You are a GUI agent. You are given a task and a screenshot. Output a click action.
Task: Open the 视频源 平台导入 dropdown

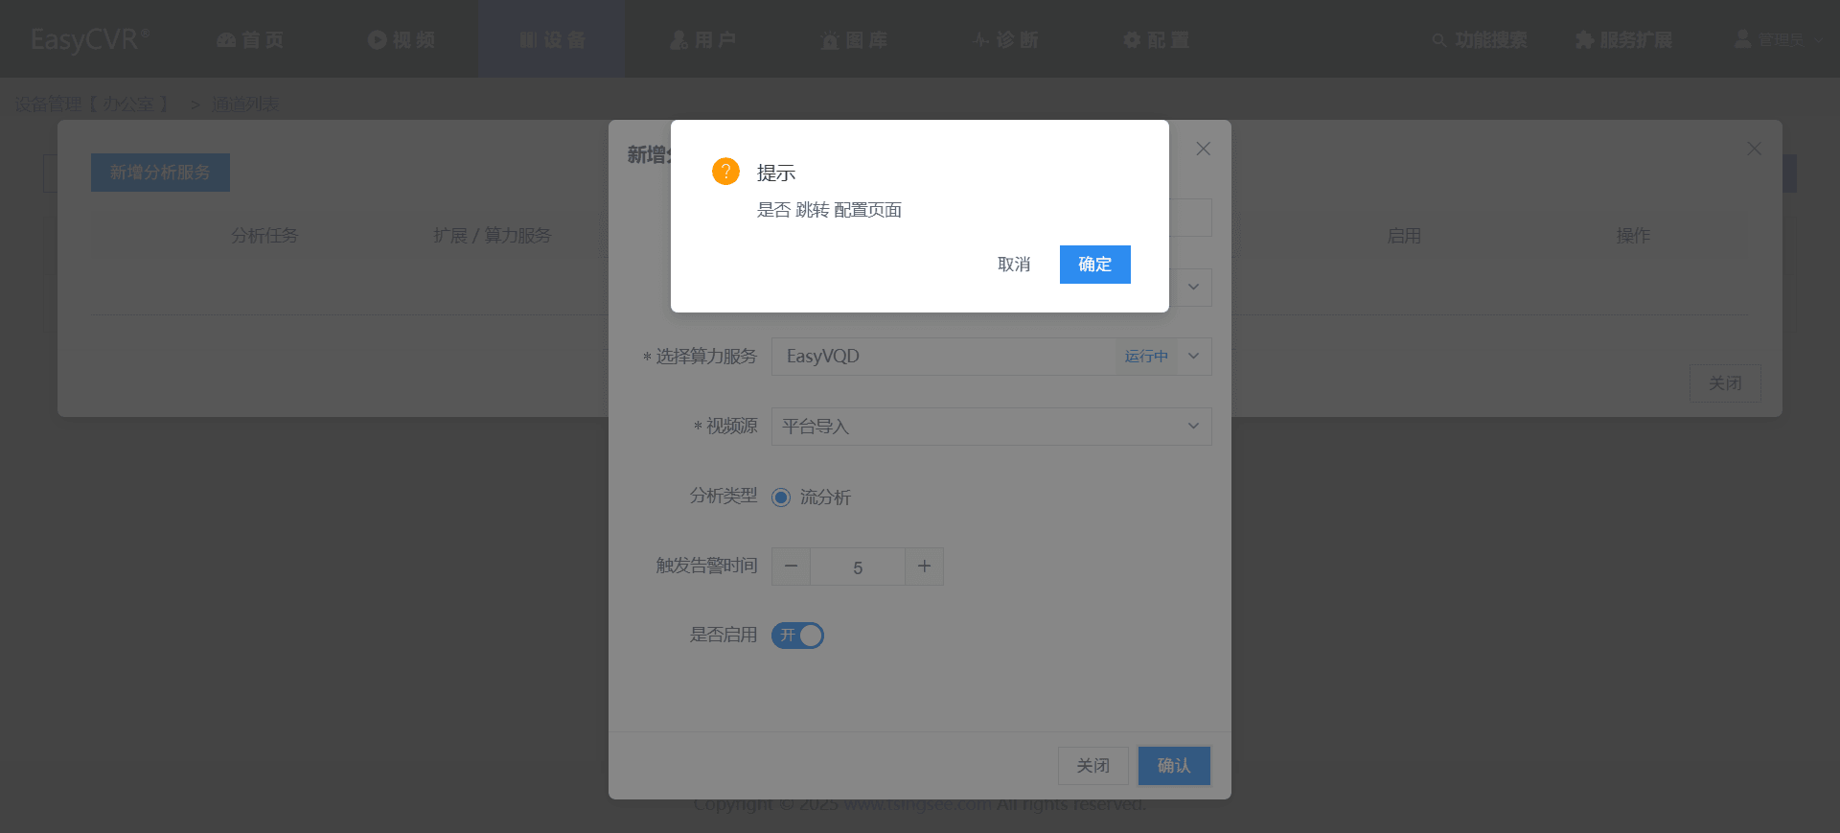(x=991, y=427)
